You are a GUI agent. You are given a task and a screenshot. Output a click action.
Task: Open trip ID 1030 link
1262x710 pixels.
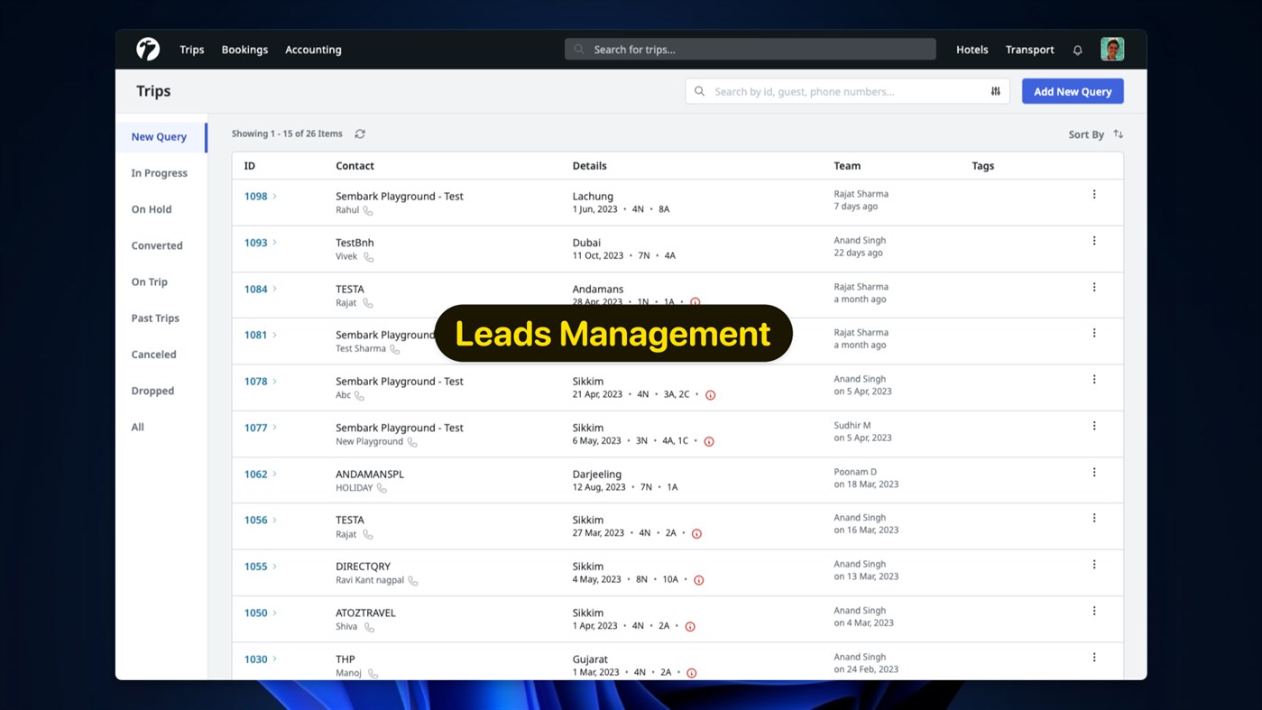coord(256,659)
